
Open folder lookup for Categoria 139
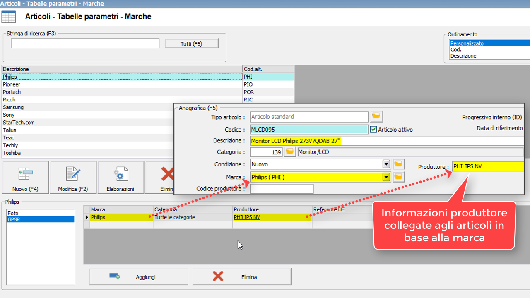(290, 152)
